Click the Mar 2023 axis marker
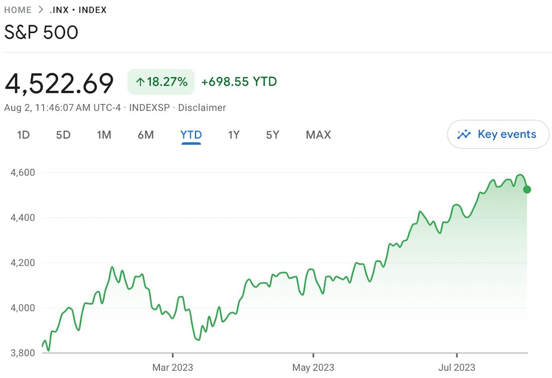Image resolution: width=552 pixels, height=378 pixels. tap(173, 367)
